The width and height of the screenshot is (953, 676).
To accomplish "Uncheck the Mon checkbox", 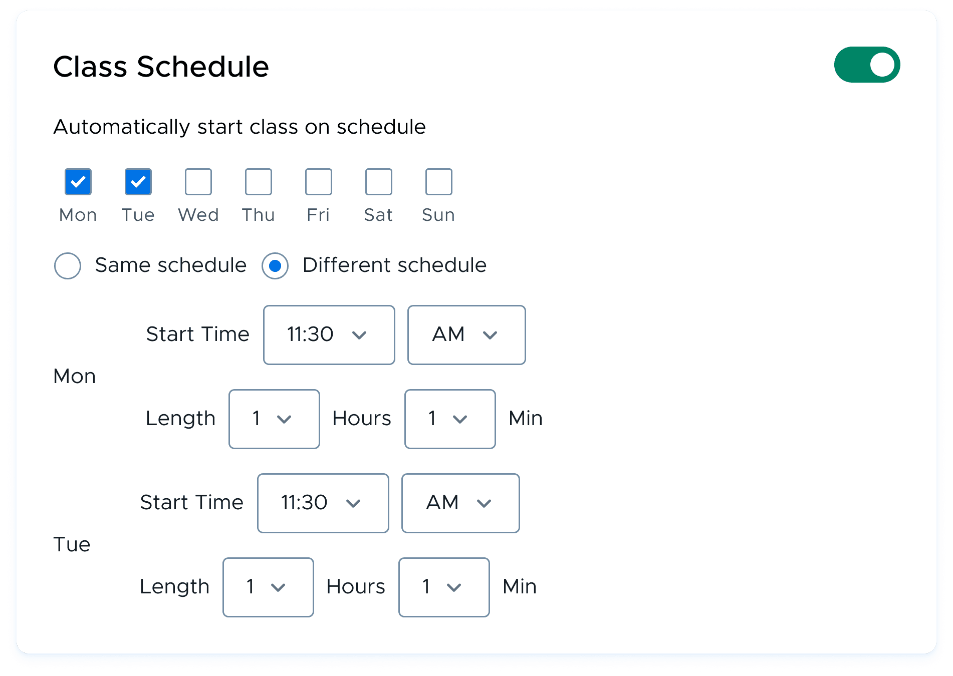I will [x=78, y=182].
